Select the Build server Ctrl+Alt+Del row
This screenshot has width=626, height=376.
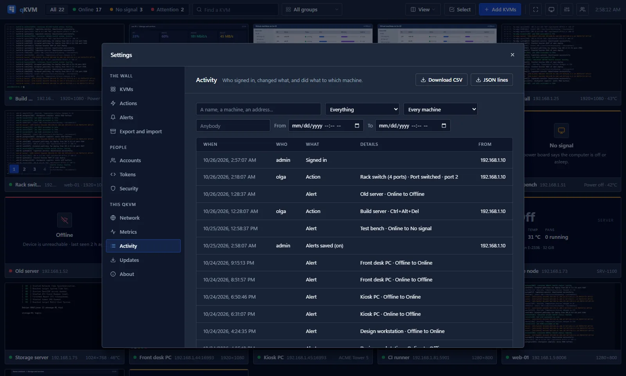(x=354, y=211)
